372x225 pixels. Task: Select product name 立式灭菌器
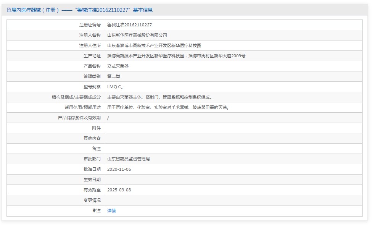pyautogui.click(x=118, y=66)
